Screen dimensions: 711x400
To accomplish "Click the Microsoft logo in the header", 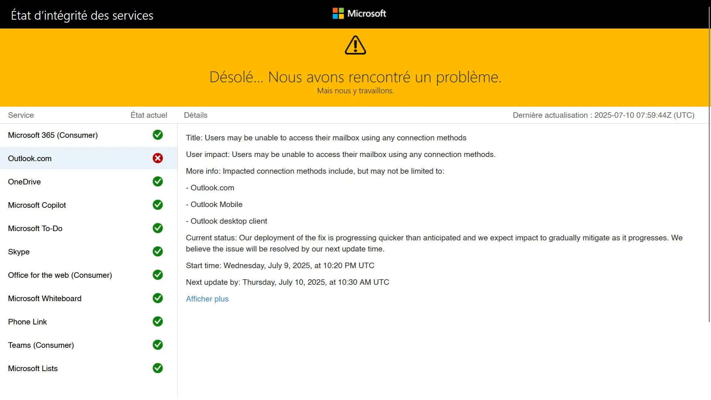I will pyautogui.click(x=359, y=14).
